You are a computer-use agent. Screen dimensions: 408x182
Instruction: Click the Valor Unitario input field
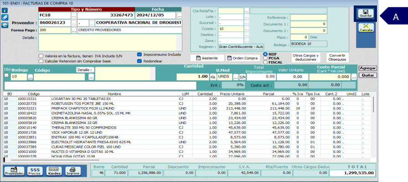click(x=292, y=77)
